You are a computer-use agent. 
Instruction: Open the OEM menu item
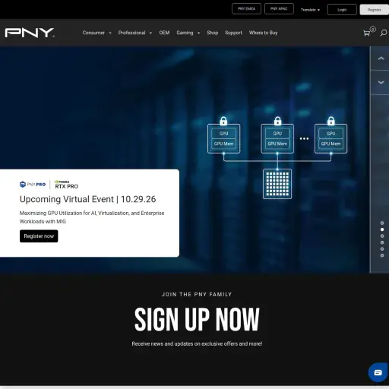164,33
